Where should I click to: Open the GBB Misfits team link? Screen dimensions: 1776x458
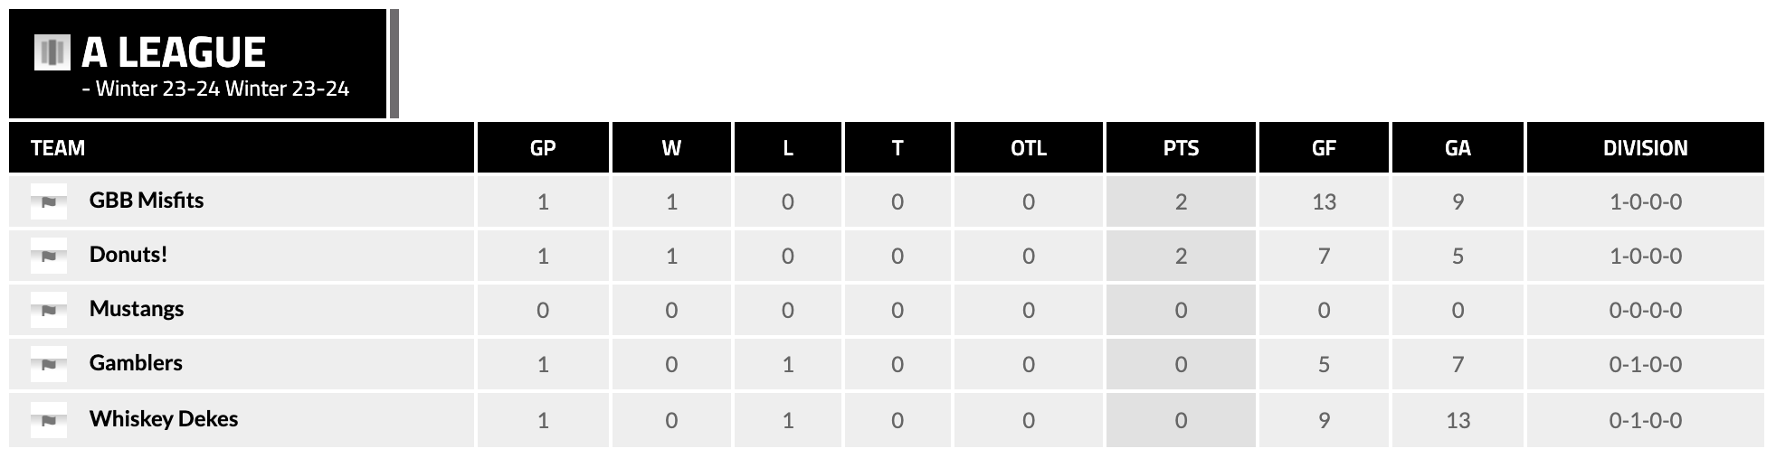tap(147, 201)
